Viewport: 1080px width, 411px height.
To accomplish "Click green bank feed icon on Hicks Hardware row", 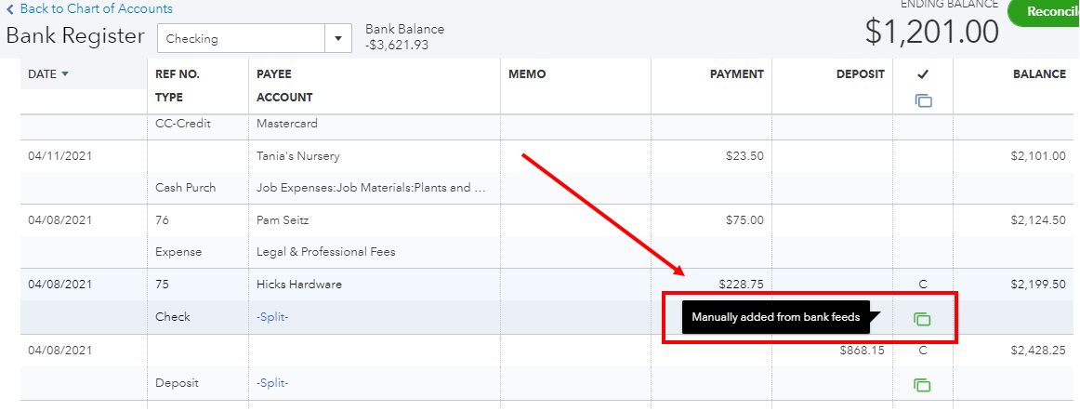I will [922, 319].
